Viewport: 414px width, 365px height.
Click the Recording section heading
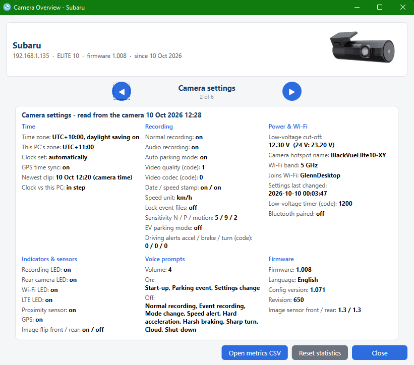click(159, 127)
